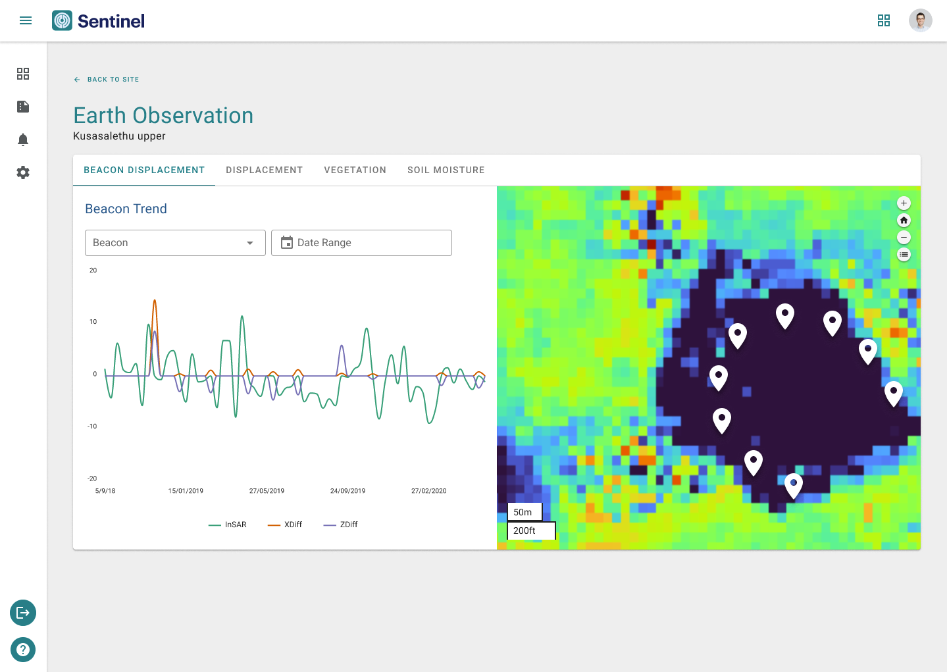Open notifications bell in sidebar

point(23,140)
